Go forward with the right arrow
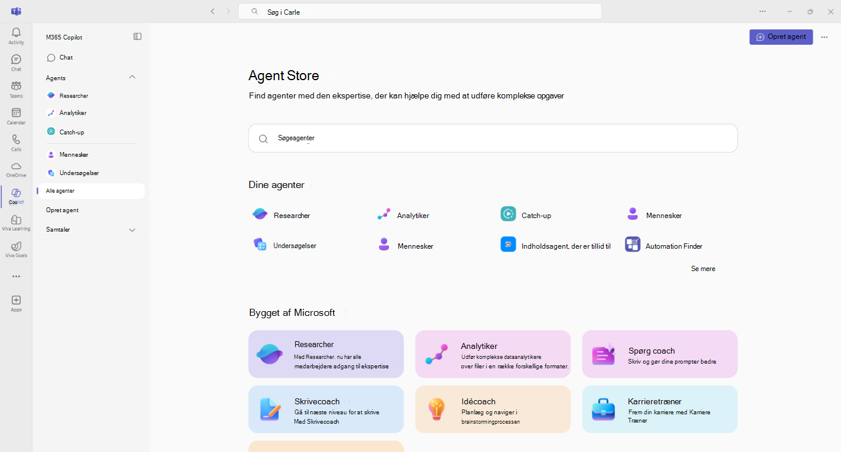This screenshot has height=452, width=841. [x=228, y=11]
